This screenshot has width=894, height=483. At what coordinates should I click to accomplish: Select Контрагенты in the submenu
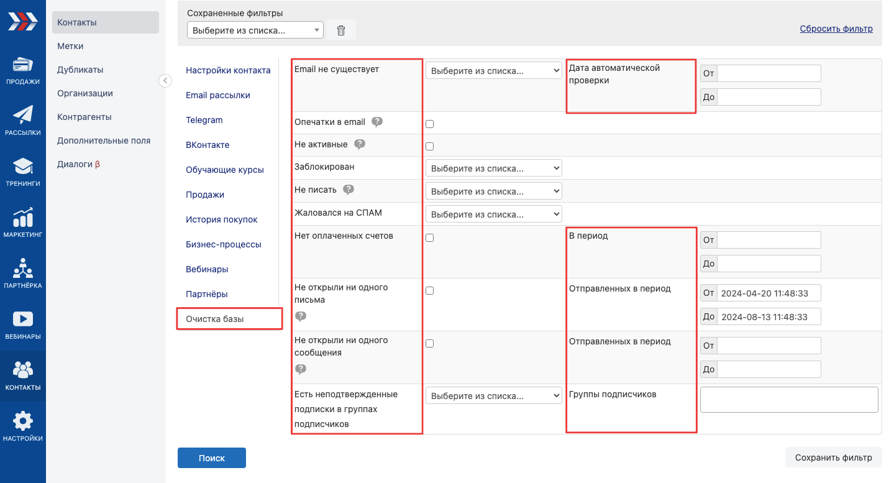click(x=84, y=117)
